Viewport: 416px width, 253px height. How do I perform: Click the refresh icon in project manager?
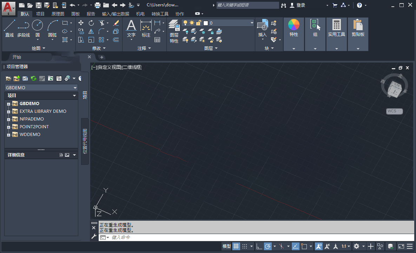33,78
